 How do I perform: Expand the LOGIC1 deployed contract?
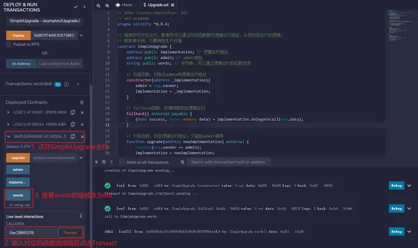[8, 112]
